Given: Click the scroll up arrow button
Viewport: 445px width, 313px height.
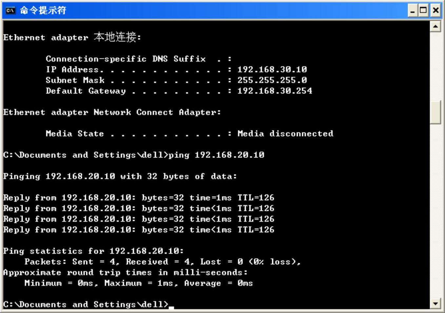Looking at the screenshot, I should [435, 26].
